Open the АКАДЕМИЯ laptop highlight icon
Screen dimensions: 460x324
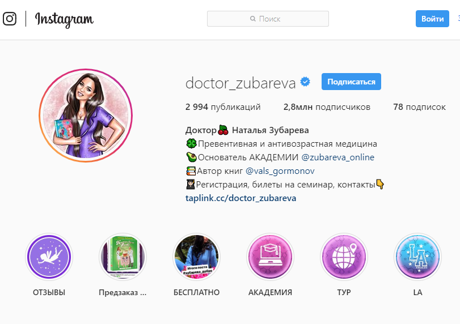click(270, 257)
